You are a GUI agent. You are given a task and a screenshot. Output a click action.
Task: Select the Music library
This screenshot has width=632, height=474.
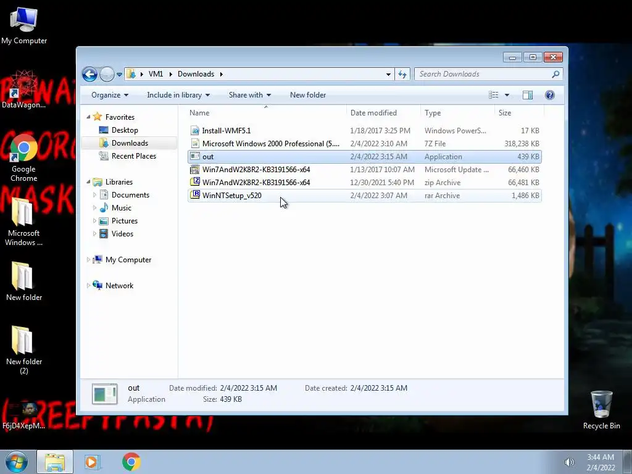(122, 208)
